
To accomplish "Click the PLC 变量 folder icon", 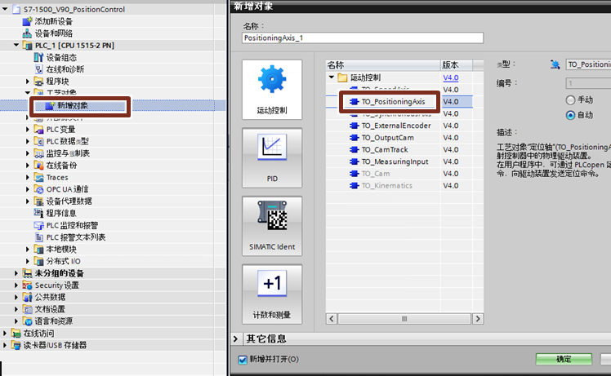I will click(x=38, y=129).
